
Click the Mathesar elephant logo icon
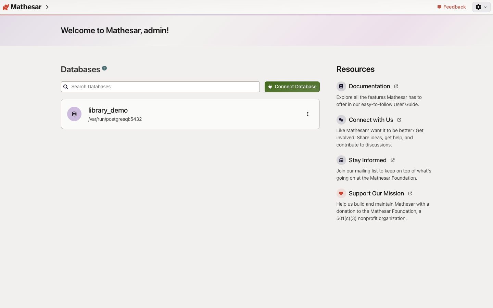click(6, 7)
